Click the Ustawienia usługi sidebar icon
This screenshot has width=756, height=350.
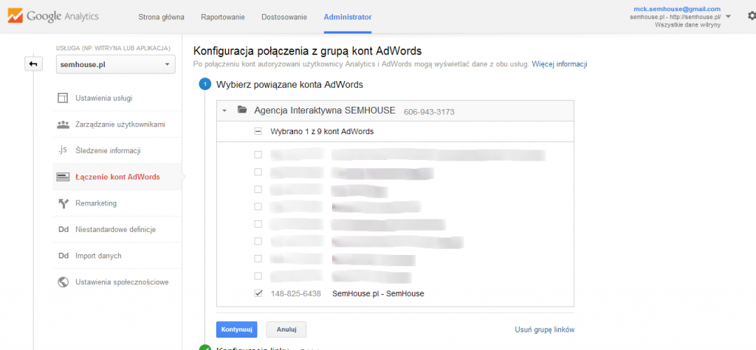(x=63, y=98)
